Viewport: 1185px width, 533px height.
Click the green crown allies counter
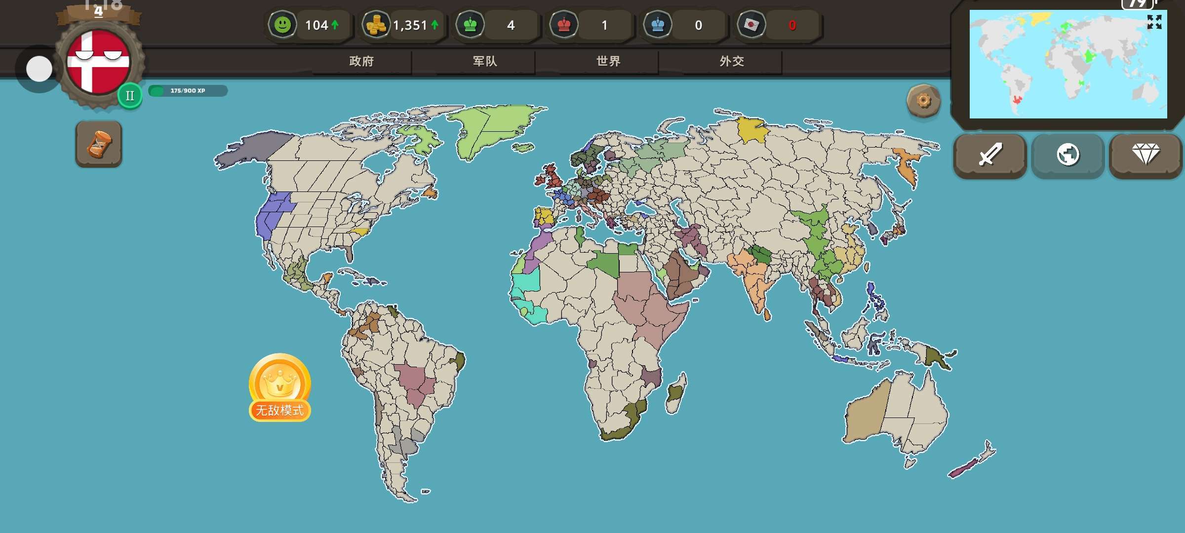tap(470, 25)
